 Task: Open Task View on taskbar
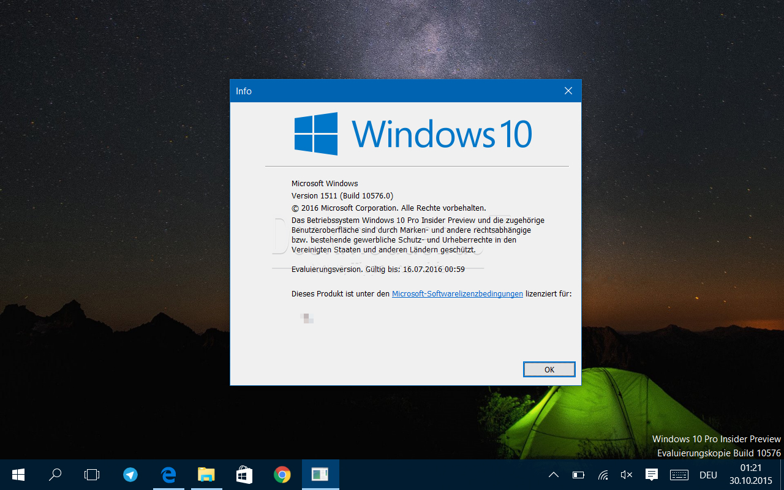pos(92,475)
